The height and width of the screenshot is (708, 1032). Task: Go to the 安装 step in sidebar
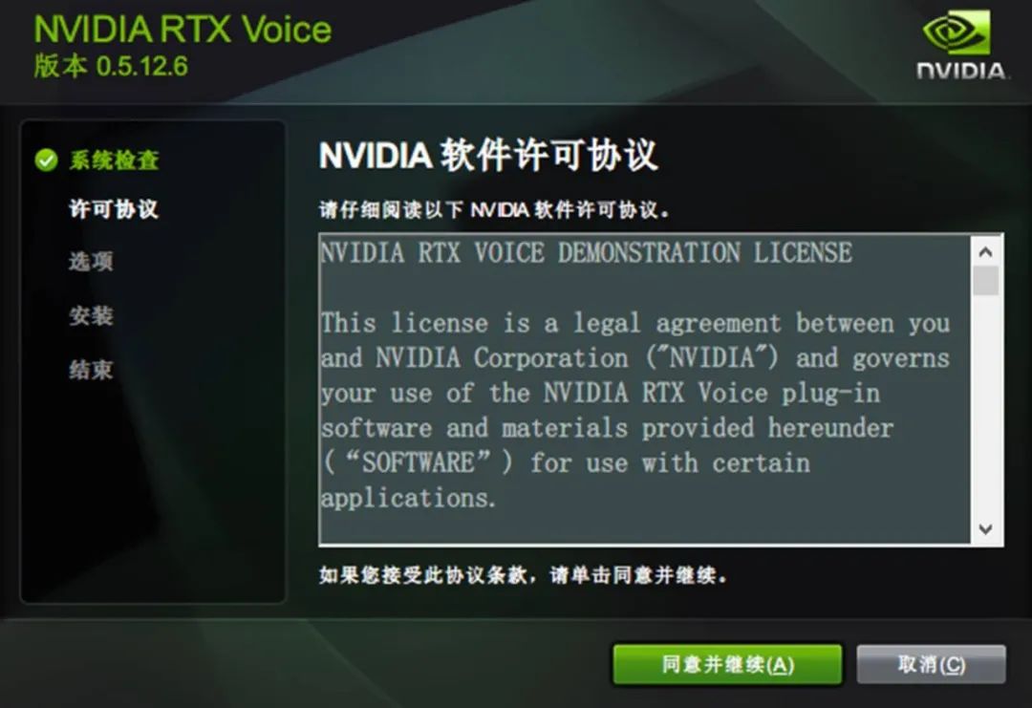click(92, 316)
